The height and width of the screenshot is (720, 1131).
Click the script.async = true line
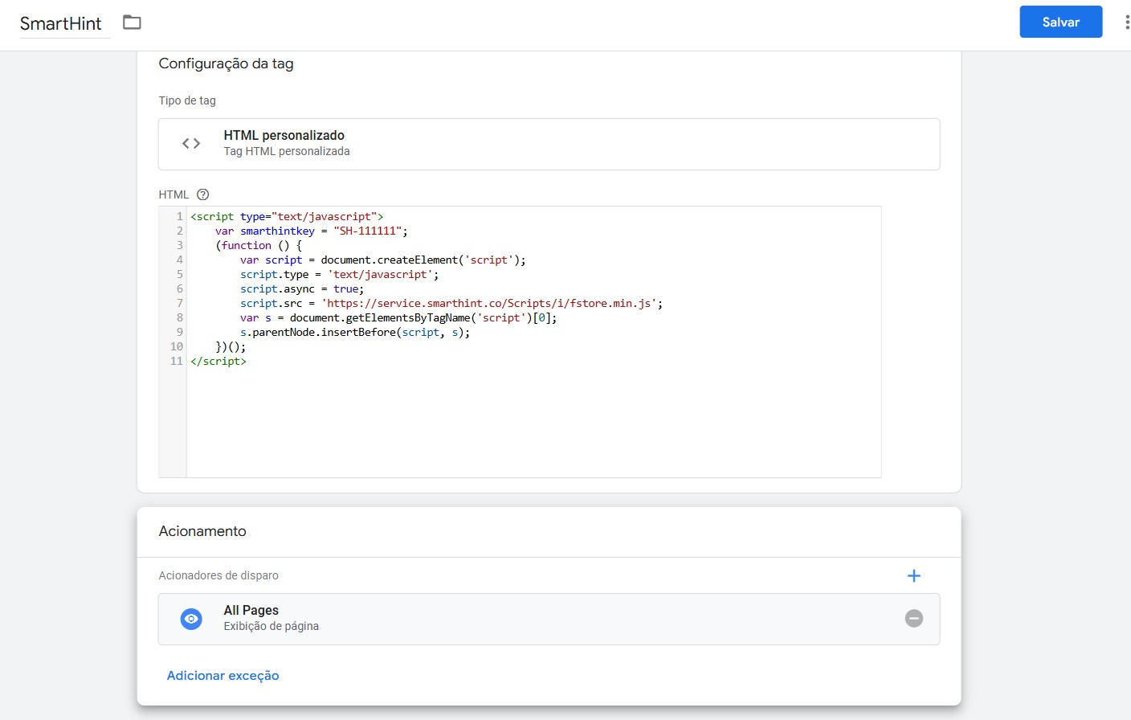click(x=302, y=288)
